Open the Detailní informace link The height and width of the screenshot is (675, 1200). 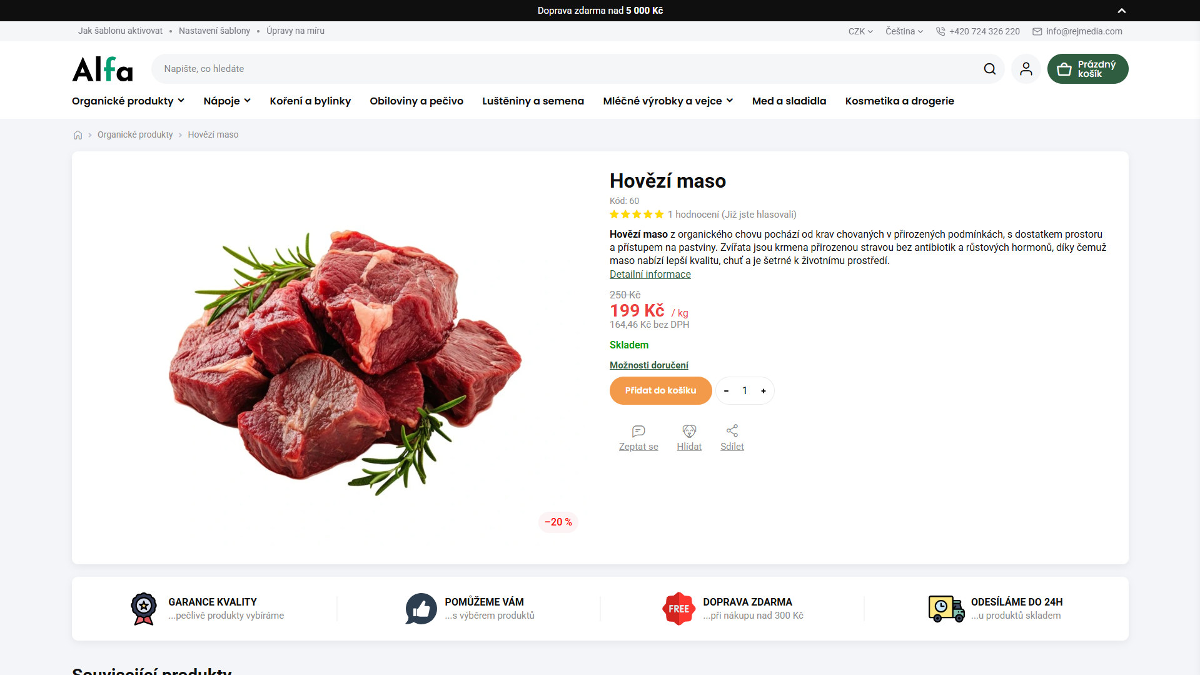(650, 274)
